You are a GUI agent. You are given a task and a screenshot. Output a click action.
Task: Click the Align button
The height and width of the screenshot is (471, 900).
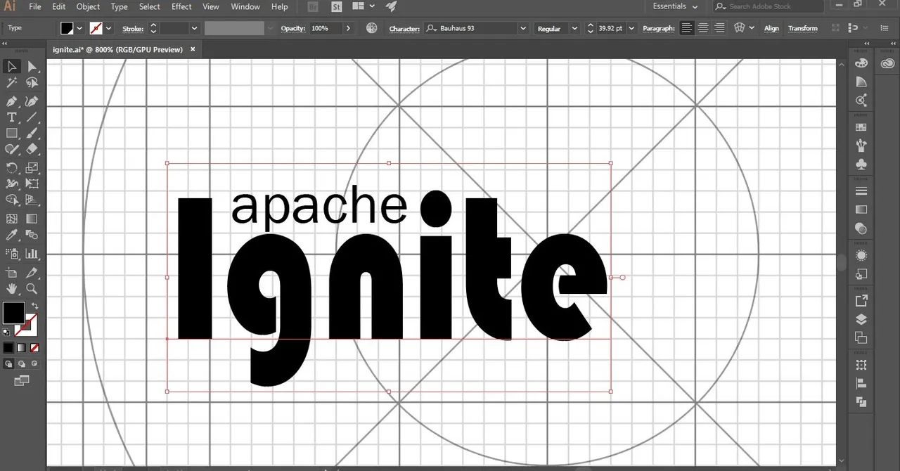tap(771, 28)
